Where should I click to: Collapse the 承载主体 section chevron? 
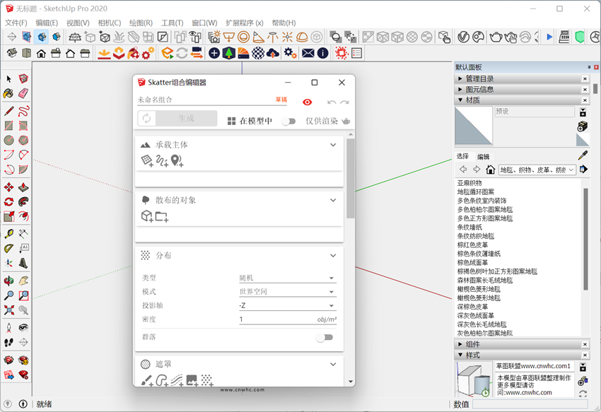click(333, 145)
